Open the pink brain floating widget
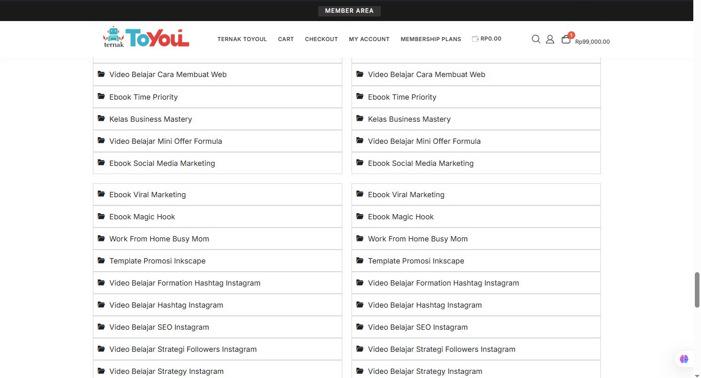Image resolution: width=701 pixels, height=378 pixels. coord(684,359)
